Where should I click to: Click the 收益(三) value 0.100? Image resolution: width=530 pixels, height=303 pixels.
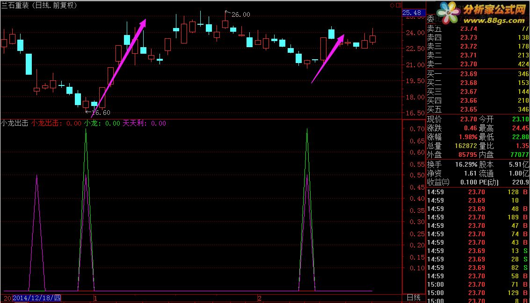coord(468,182)
